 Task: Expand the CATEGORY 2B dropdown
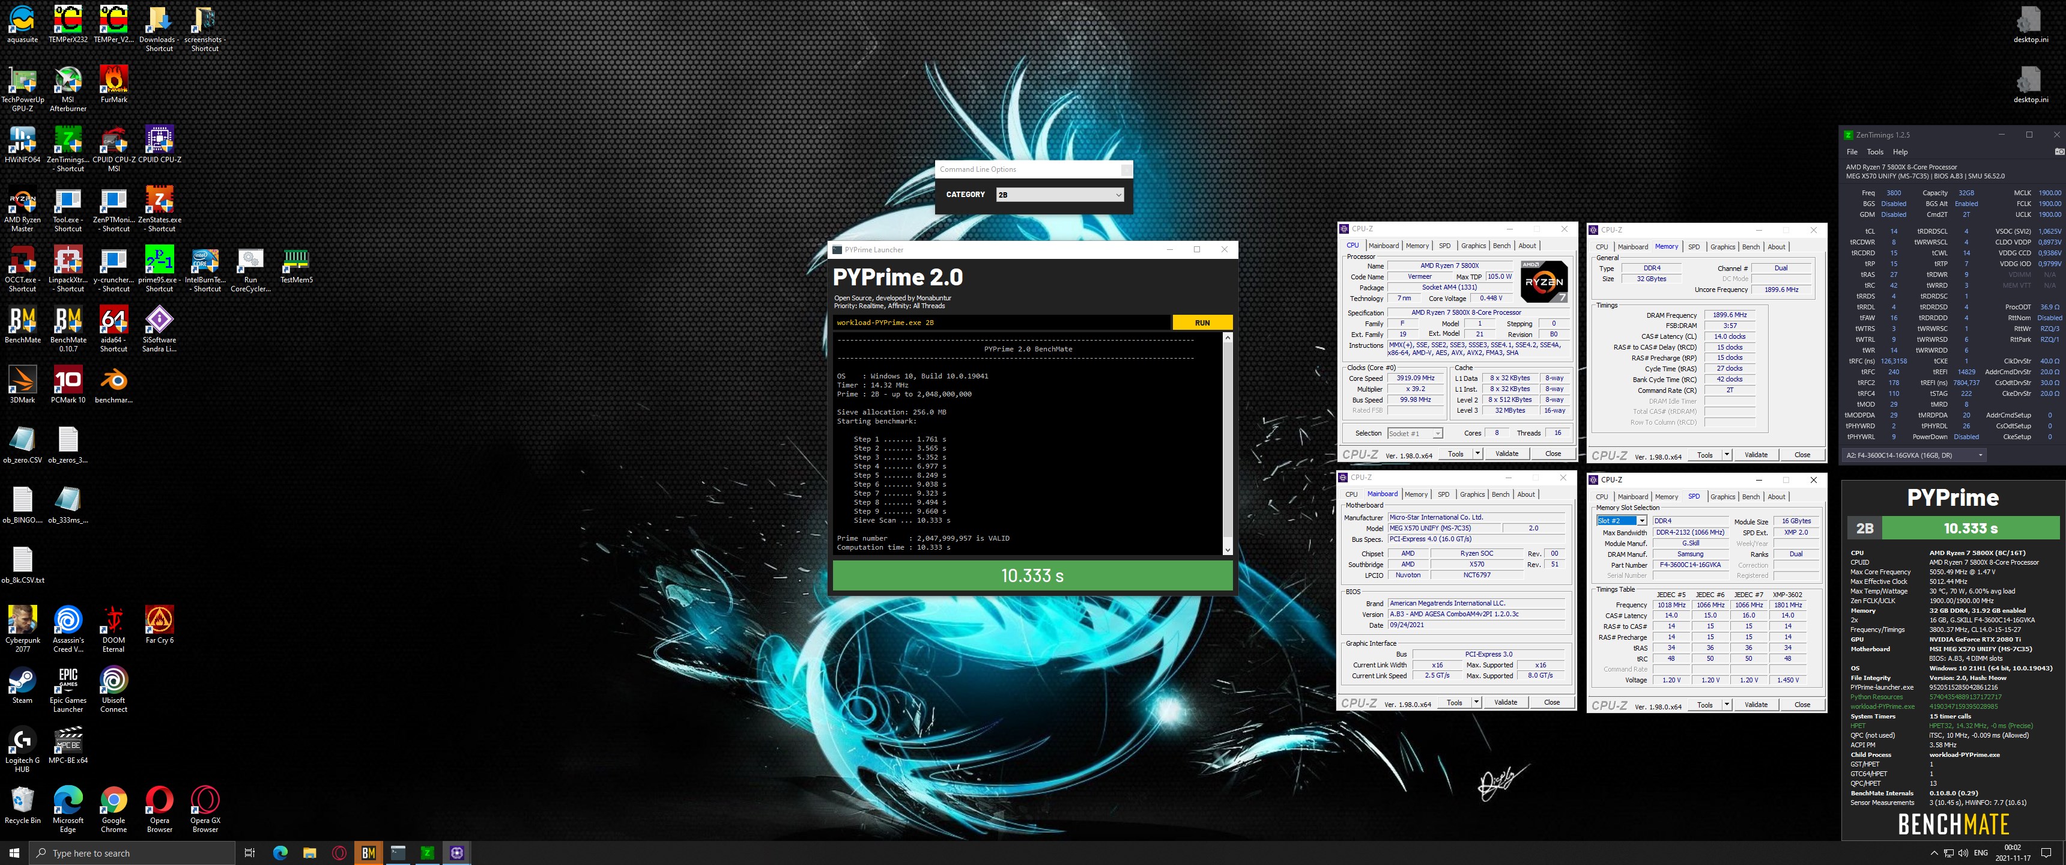tap(1059, 195)
